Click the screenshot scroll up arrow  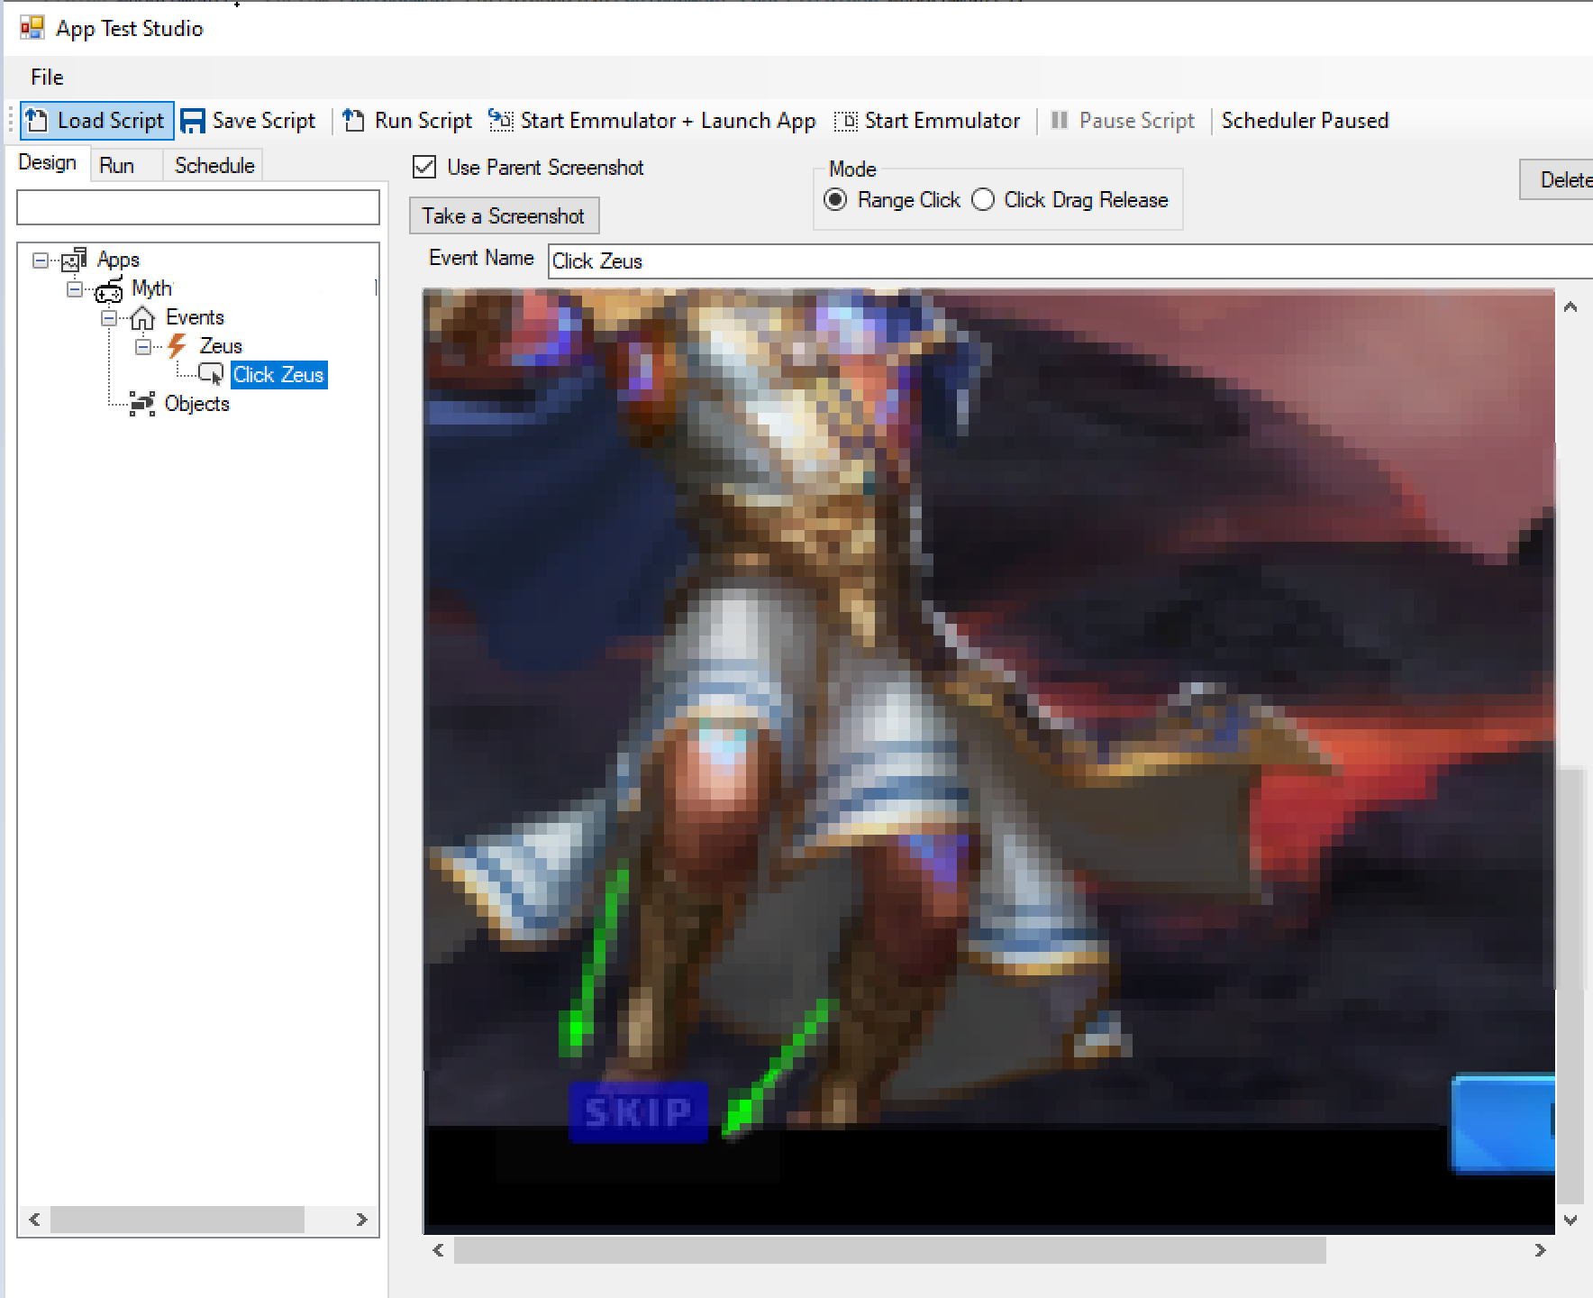pos(1570,307)
